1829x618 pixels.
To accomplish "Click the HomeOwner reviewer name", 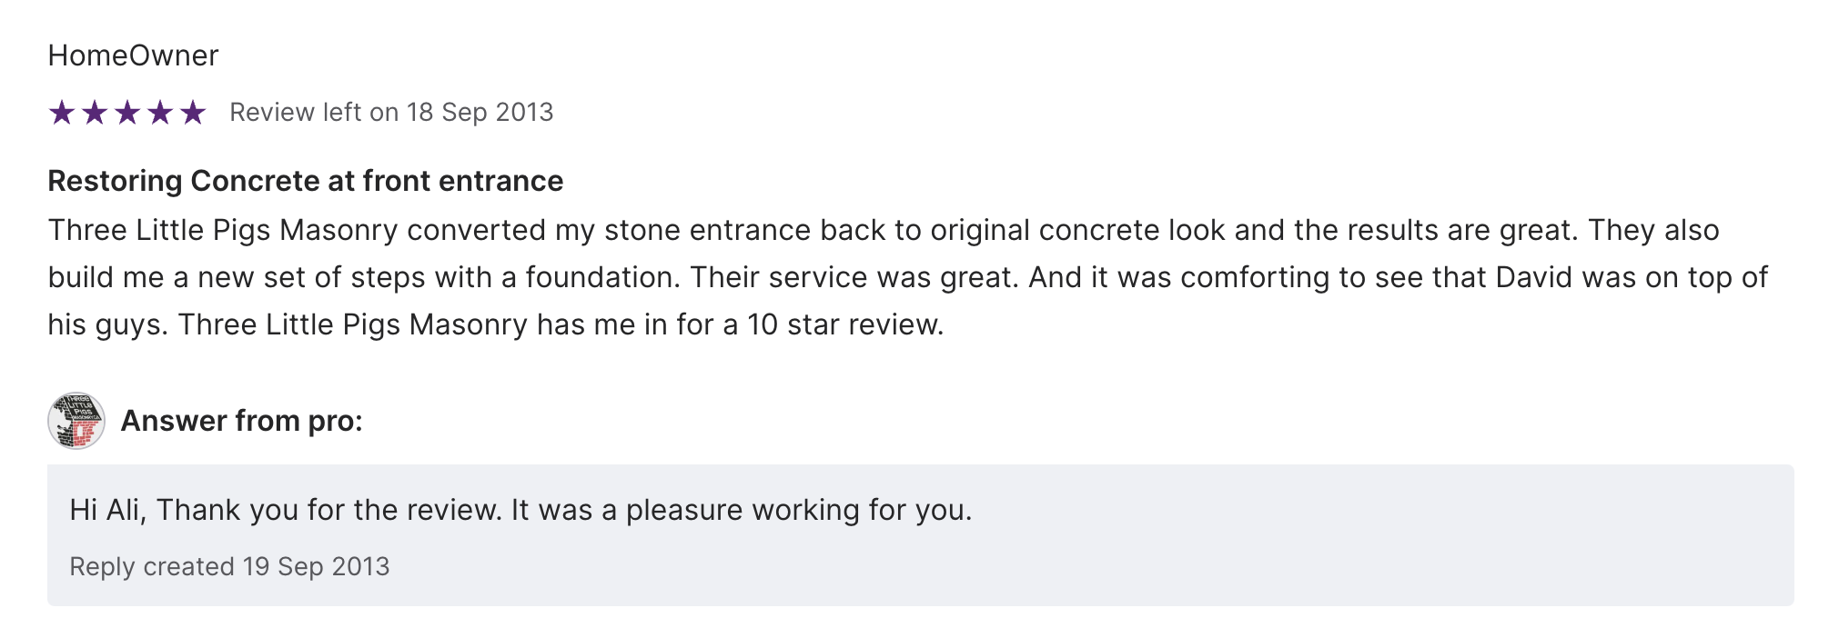I will [133, 55].
